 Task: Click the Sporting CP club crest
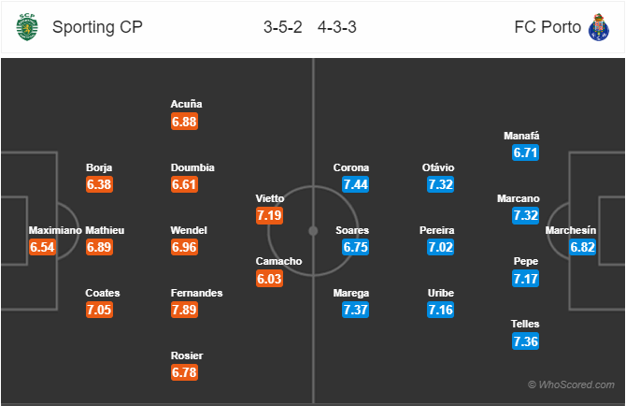coord(27,27)
